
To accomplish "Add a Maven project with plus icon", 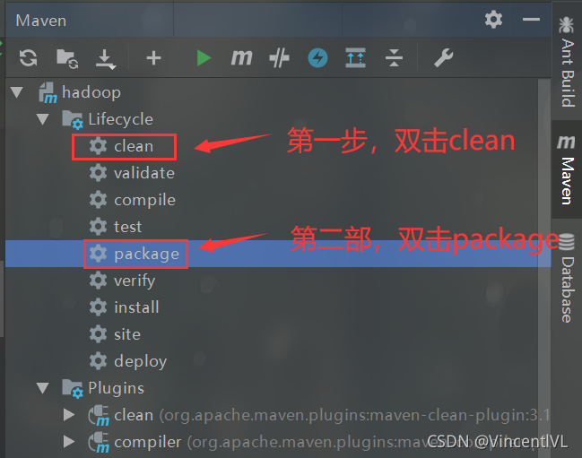I will click(x=153, y=58).
